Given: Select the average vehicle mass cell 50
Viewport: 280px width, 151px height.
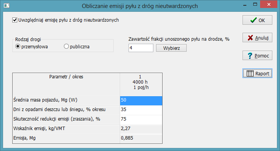Looking at the screenshot, I should [x=141, y=100].
